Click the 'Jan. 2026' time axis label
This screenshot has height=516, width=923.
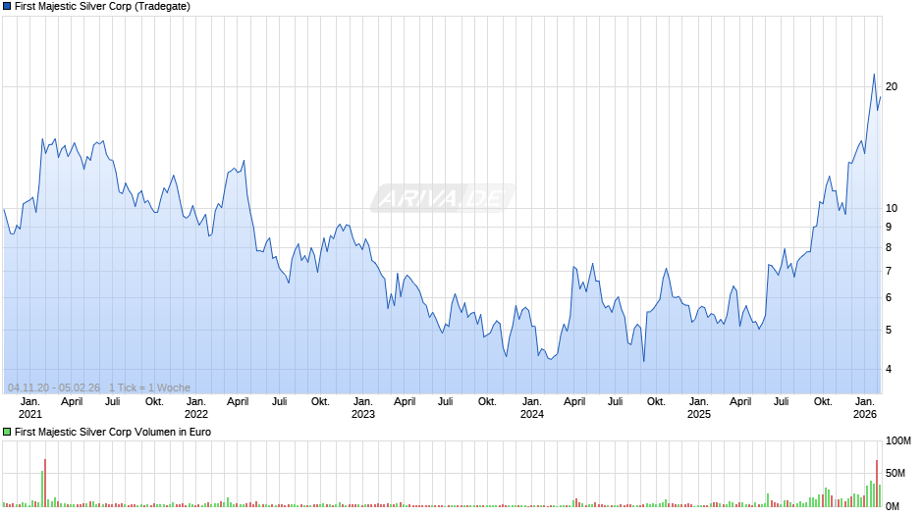(865, 408)
